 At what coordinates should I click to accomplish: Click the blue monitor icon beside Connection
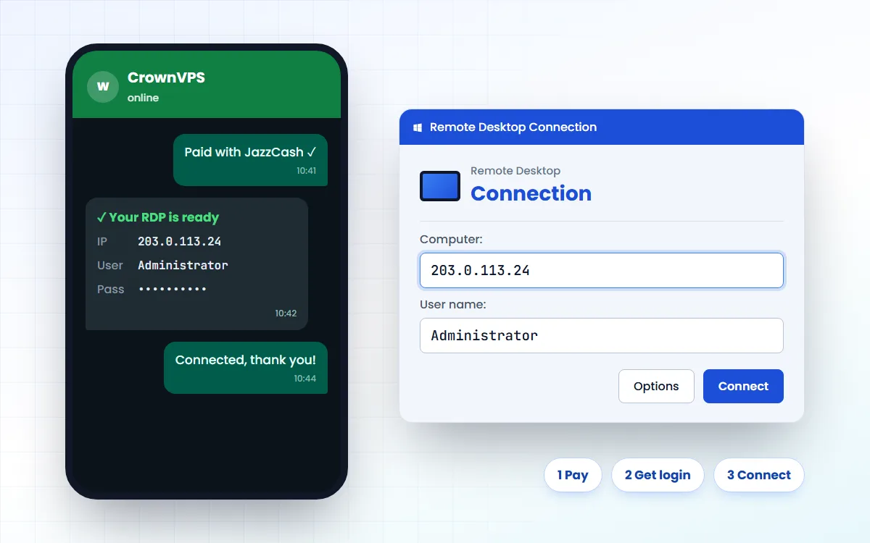click(x=440, y=186)
